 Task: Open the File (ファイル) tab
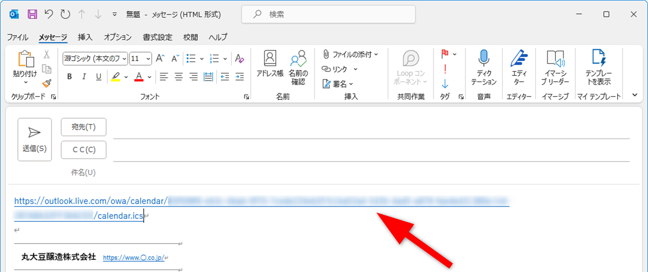click(17, 37)
